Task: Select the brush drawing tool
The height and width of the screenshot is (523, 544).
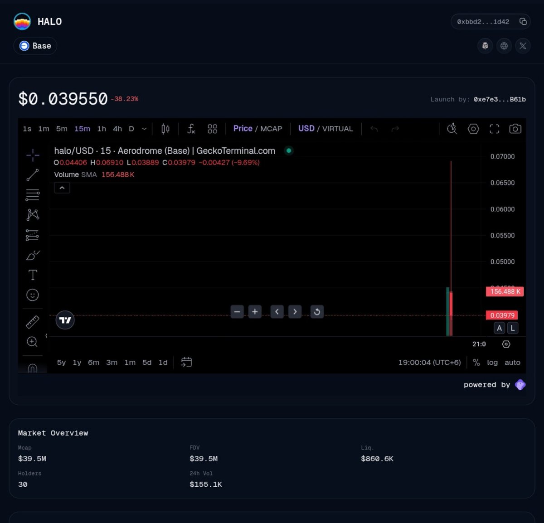Action: click(x=33, y=255)
